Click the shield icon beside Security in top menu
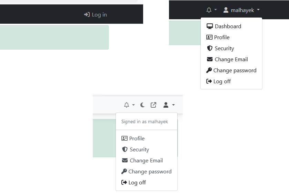The width and height of the screenshot is (289, 193). 210,49
